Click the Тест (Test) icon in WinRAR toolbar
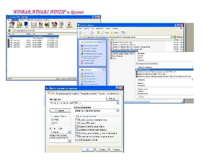215x161 pixels. [x=26, y=24]
